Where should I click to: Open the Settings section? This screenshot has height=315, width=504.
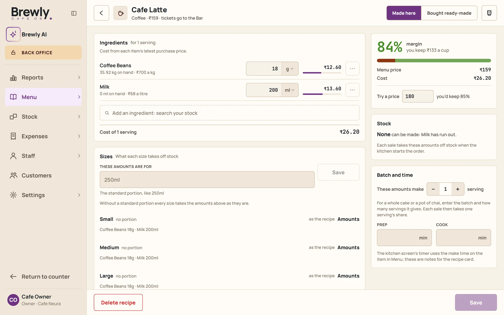click(x=43, y=195)
